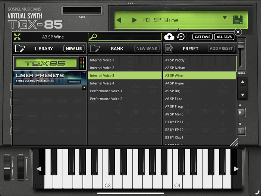Choose preset B2 KY EP 12

point(199,130)
